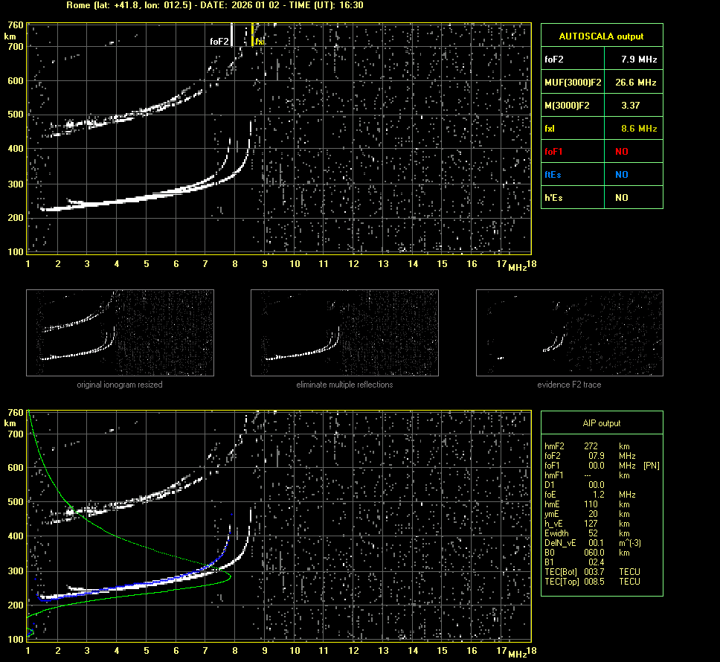Screen dimensions: 720x662
Task: Click the 'original ionogram resized' thumbnail
Action: click(120, 332)
